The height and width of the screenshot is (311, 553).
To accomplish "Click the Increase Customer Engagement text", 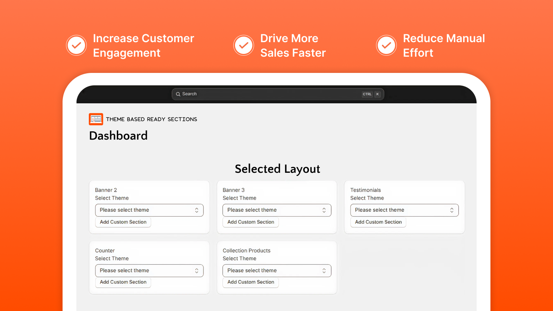I will point(143,46).
